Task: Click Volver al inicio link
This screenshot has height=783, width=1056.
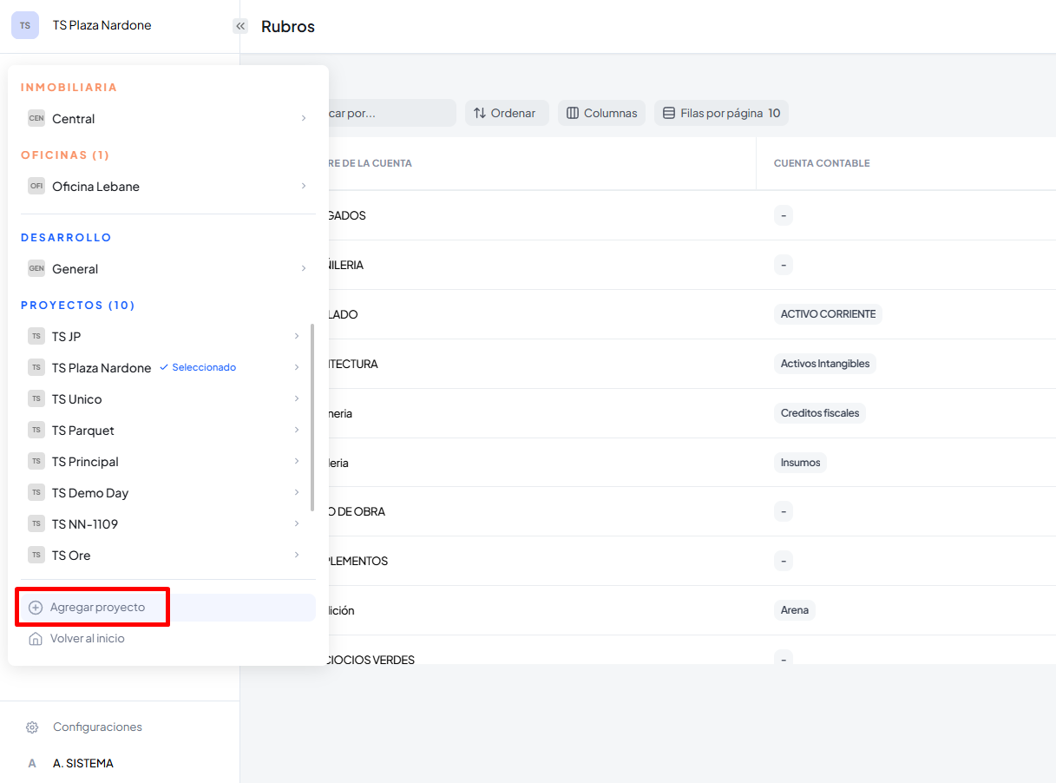Action: 87,639
